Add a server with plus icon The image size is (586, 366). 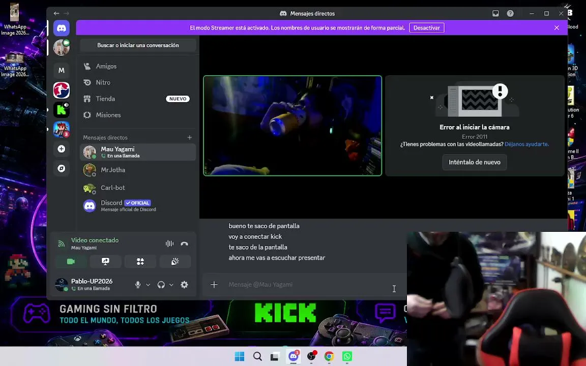pyautogui.click(x=61, y=149)
